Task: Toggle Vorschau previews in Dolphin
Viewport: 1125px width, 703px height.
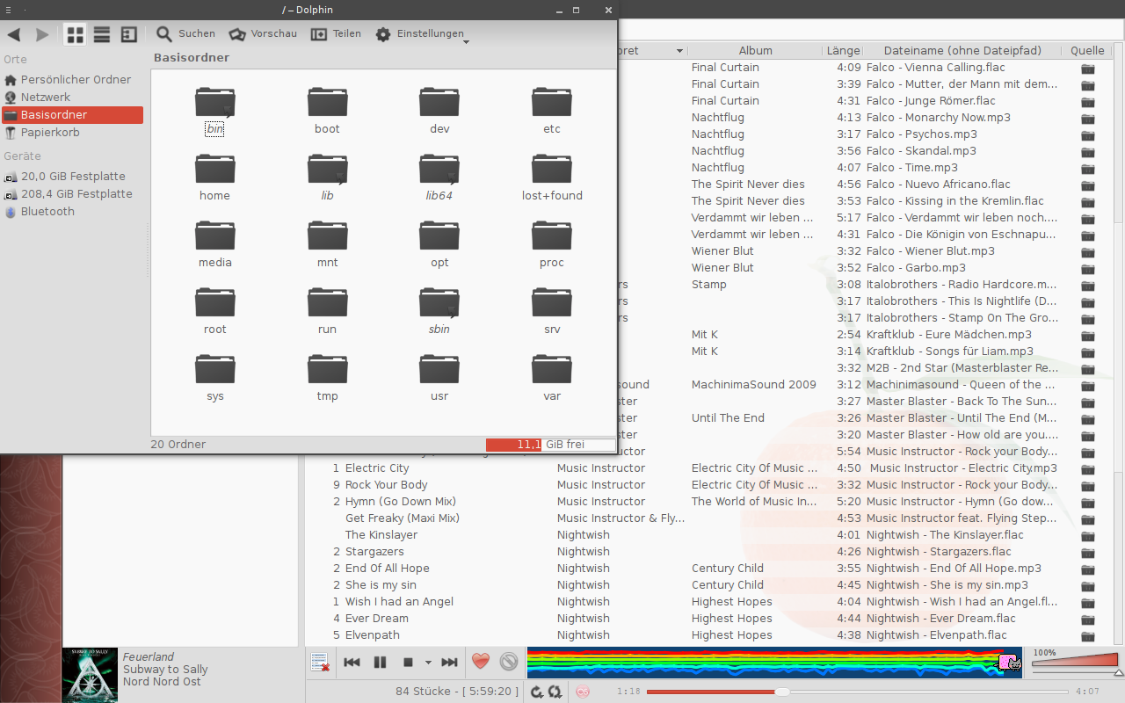Action: pyautogui.click(x=263, y=34)
